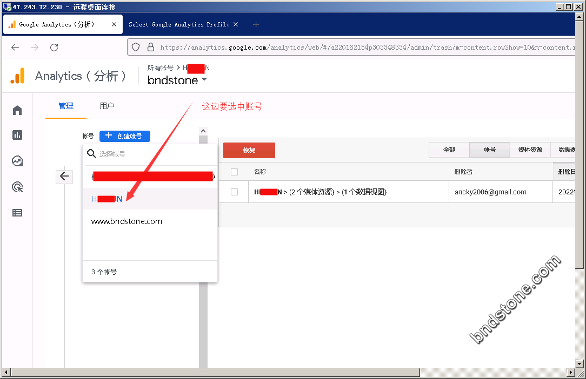The image size is (586, 379).
Task: Click the red 恢复 restore button
Action: pyautogui.click(x=249, y=150)
